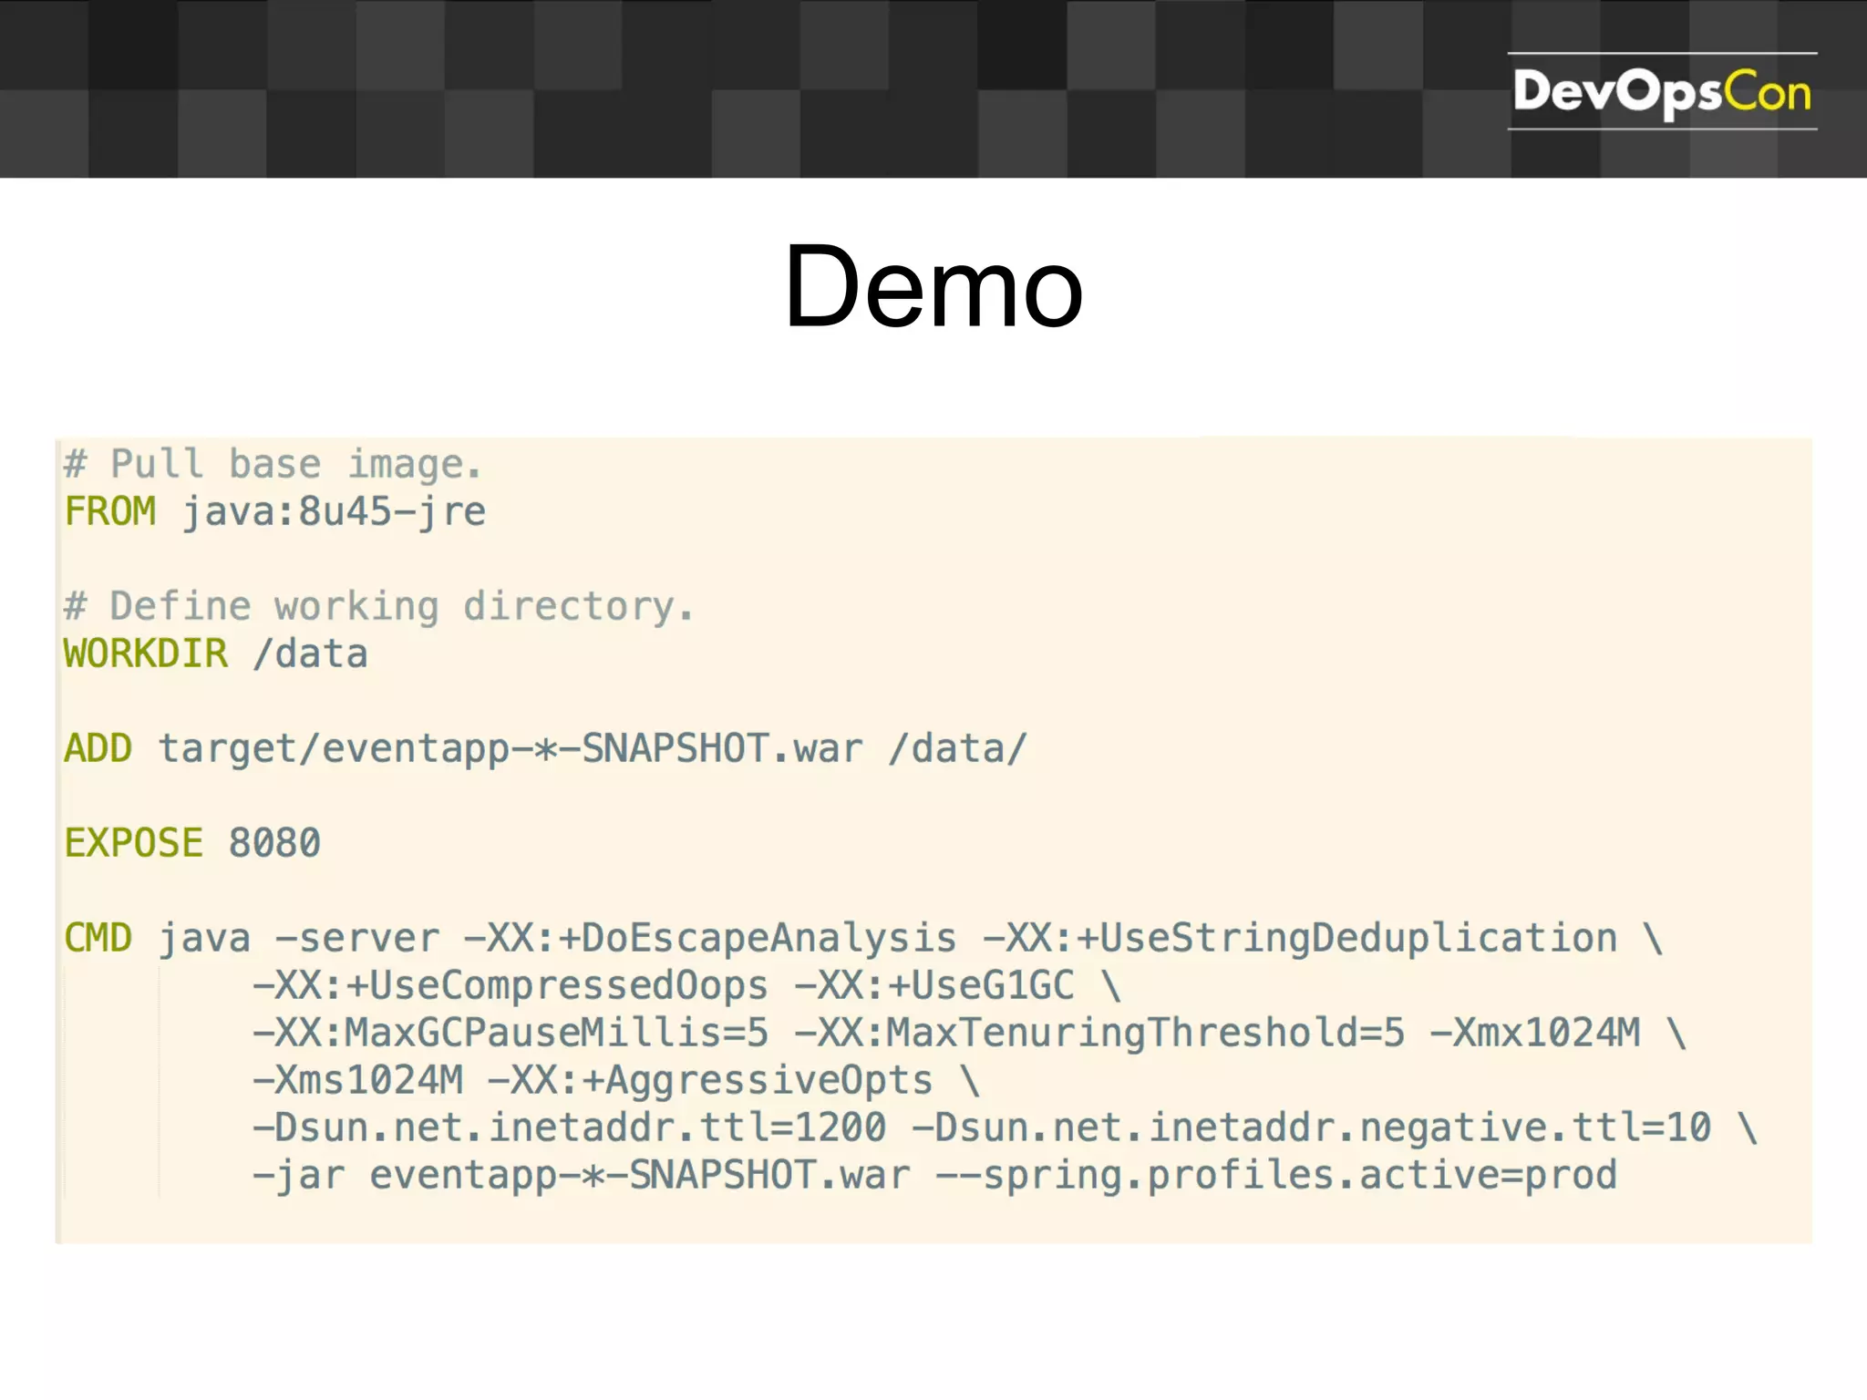
Task: Click the '-server' flag
Action: coord(357,938)
